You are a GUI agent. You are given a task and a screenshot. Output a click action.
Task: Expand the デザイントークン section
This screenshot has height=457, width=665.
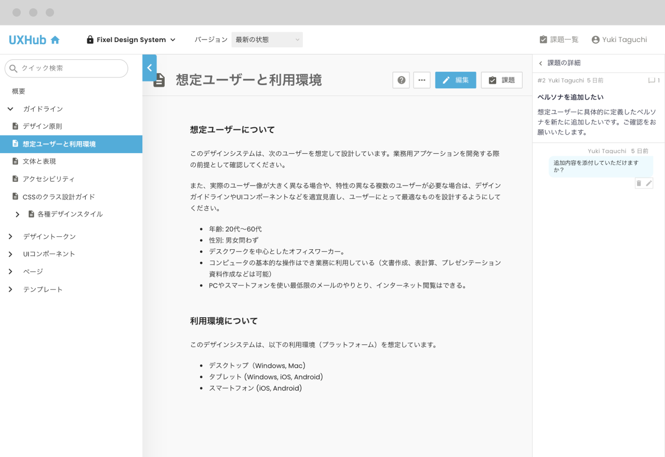point(10,237)
